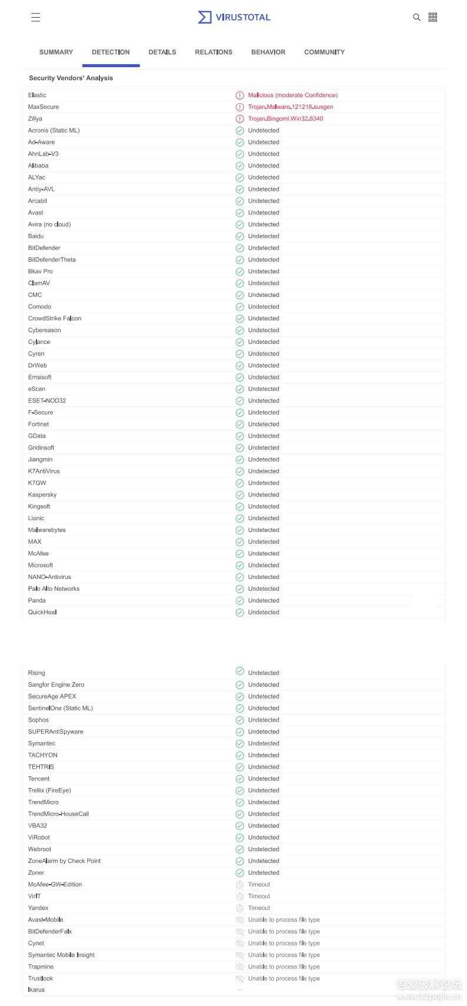Click the Elastic malicious alert icon
467x1006 pixels.
tap(239, 95)
